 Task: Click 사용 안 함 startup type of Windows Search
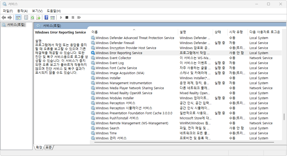(x=237, y=128)
